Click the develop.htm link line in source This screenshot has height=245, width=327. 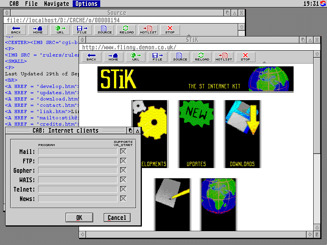point(42,86)
